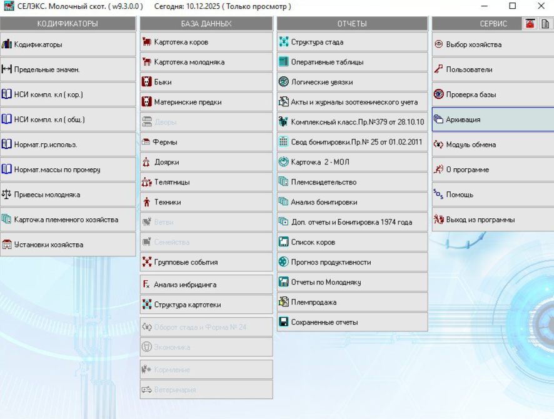Open НСИ компл. кл (общ.) codifier
The image size is (554, 419).
click(x=68, y=119)
